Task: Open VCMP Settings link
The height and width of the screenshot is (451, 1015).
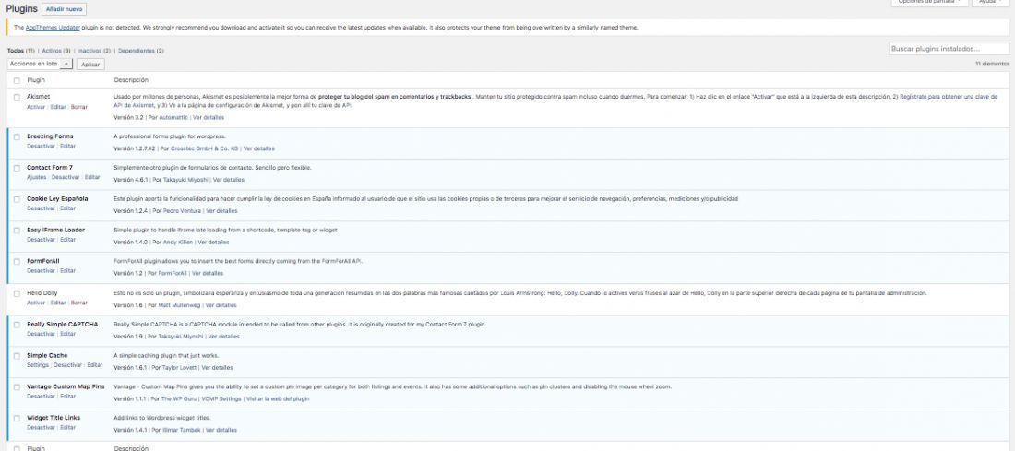Action: pos(221,398)
